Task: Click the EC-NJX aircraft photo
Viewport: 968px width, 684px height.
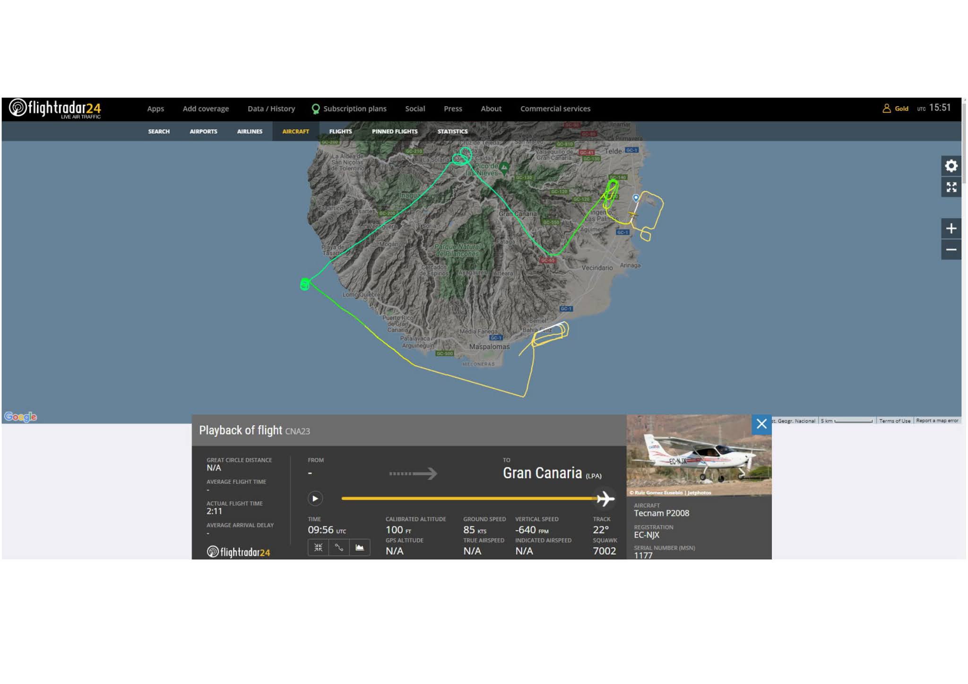Action: pos(699,455)
